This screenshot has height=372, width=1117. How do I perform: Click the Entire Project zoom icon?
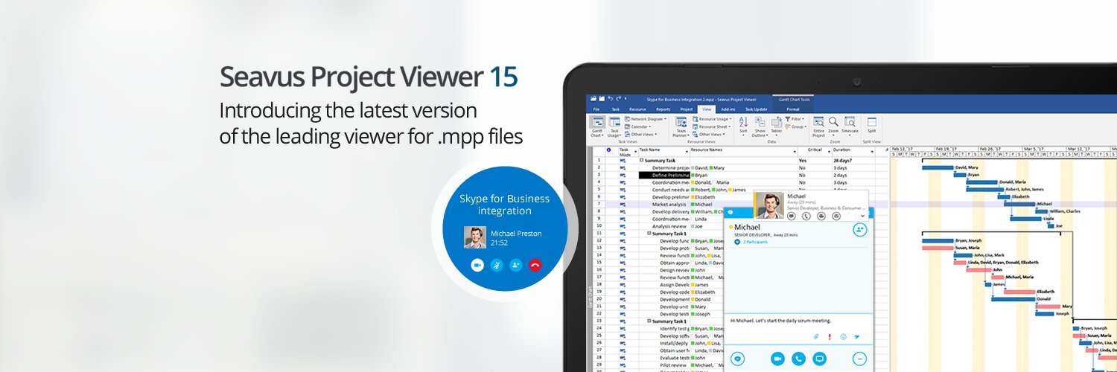818,121
